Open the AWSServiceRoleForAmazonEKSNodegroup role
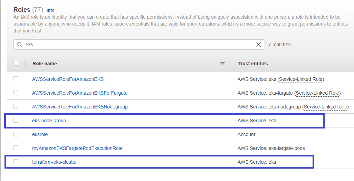This screenshot has height=181, width=354. point(80,107)
